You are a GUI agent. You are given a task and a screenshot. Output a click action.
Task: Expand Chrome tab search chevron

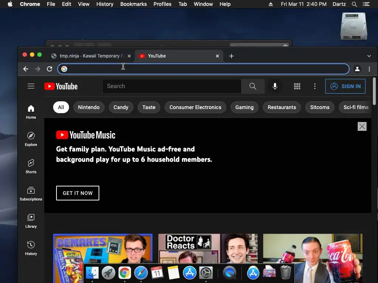(369, 56)
